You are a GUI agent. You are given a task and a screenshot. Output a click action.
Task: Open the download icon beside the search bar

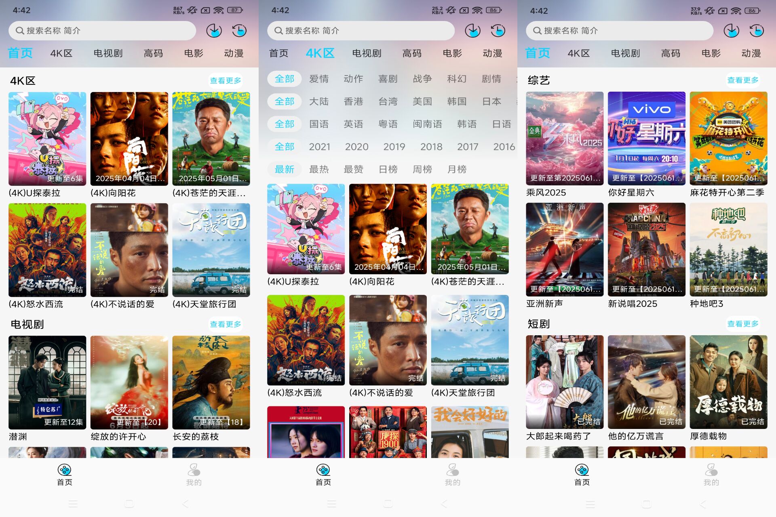point(214,30)
